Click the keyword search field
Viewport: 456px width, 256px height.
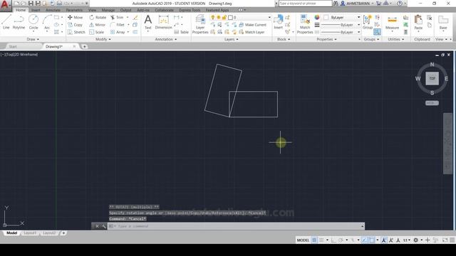coord(305,4)
